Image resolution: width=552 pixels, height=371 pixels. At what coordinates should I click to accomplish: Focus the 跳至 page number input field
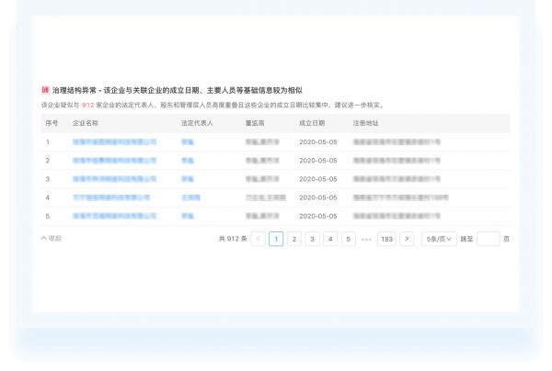pos(489,239)
